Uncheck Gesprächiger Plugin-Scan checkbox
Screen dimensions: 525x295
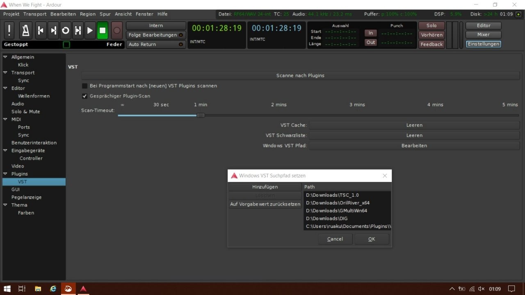(x=85, y=96)
